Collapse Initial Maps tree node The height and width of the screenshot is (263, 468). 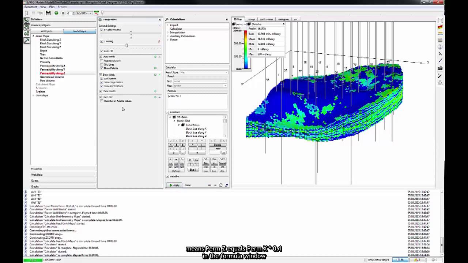[x=33, y=36]
